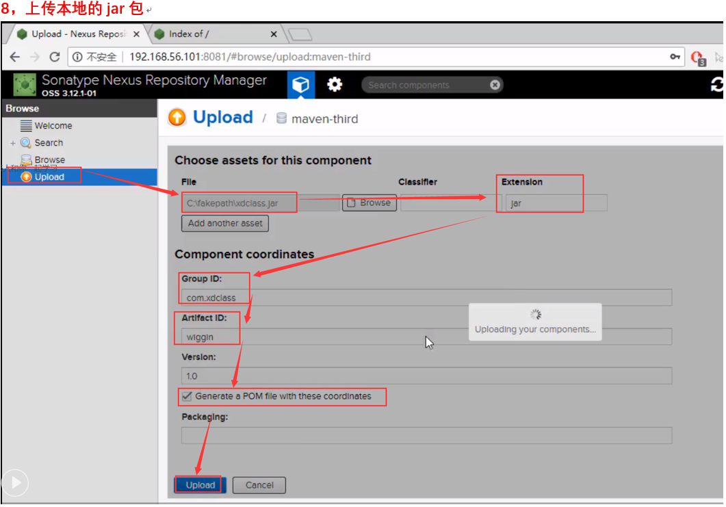Click the Add another asset button
Viewport: 726px width, 507px height.
[224, 223]
